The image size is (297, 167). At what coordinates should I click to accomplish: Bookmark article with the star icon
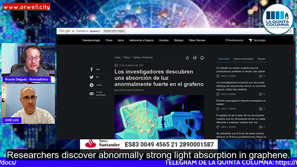pyautogui.click(x=187, y=58)
